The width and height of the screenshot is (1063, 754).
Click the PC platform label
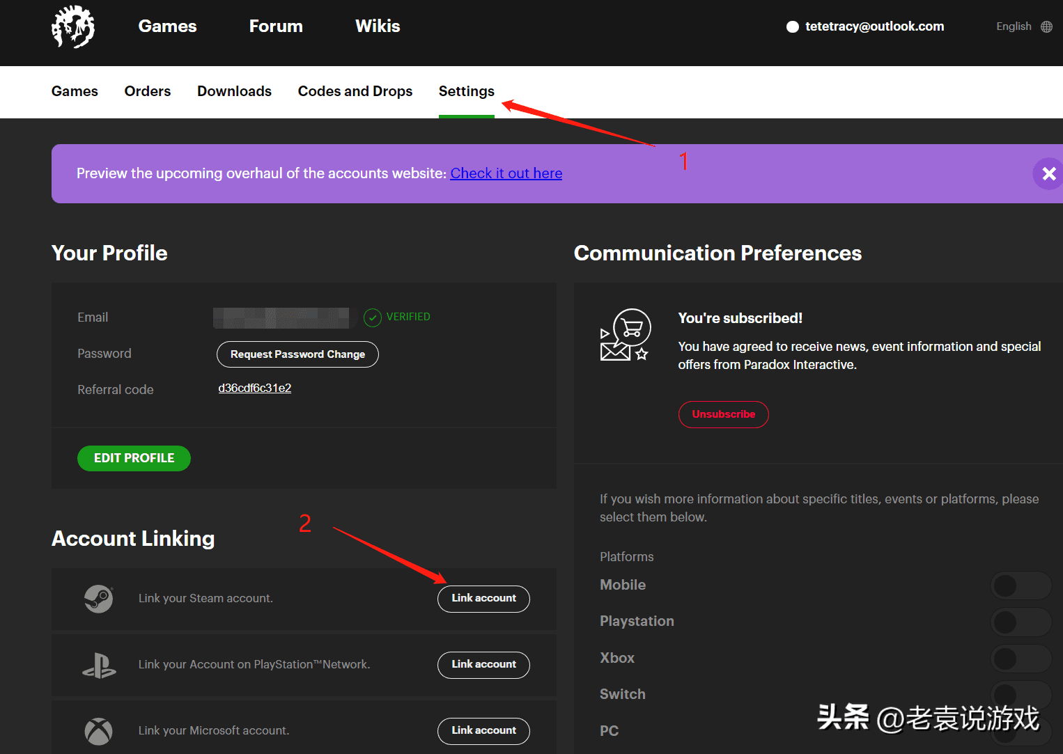click(610, 731)
